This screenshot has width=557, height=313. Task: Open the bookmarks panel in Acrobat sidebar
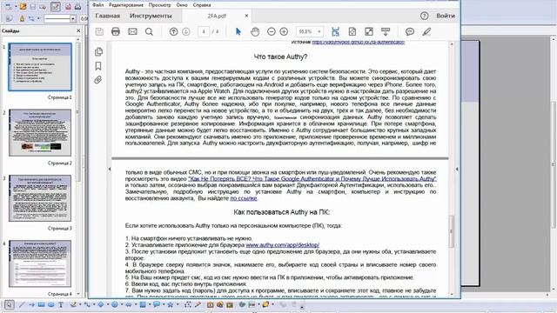(98, 66)
